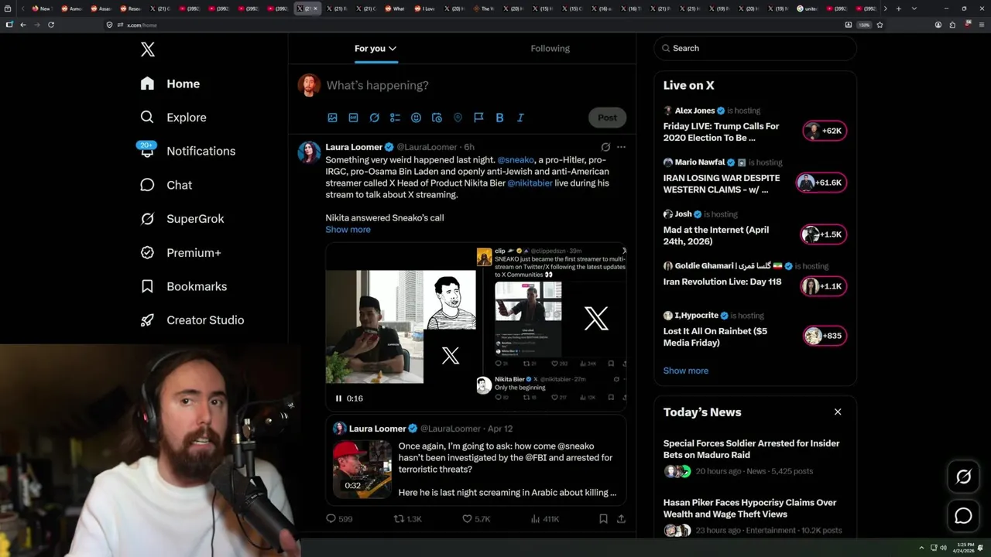Screen dimensions: 991x557
Task: Click the +1.5K listeners badge
Action: 824,234
